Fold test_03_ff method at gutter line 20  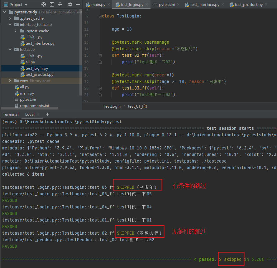[x=100, y=88]
